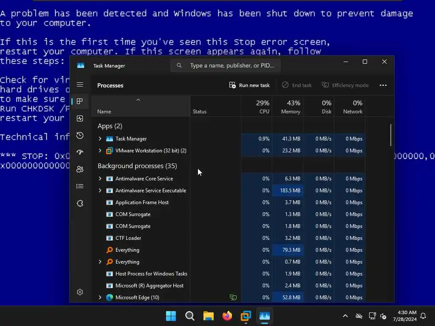Open notification bell in system tray

pyautogui.click(x=424, y=316)
